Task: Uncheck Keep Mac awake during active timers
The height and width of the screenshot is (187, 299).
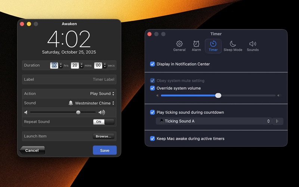Action: click(x=152, y=138)
